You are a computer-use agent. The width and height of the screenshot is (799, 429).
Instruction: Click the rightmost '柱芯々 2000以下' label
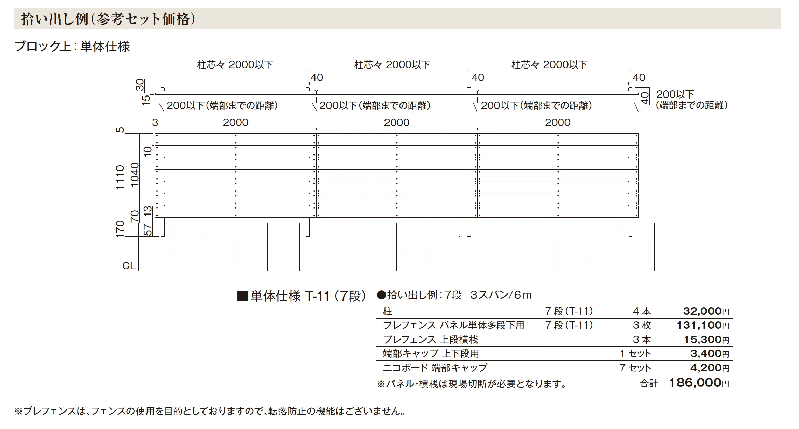[x=549, y=64]
